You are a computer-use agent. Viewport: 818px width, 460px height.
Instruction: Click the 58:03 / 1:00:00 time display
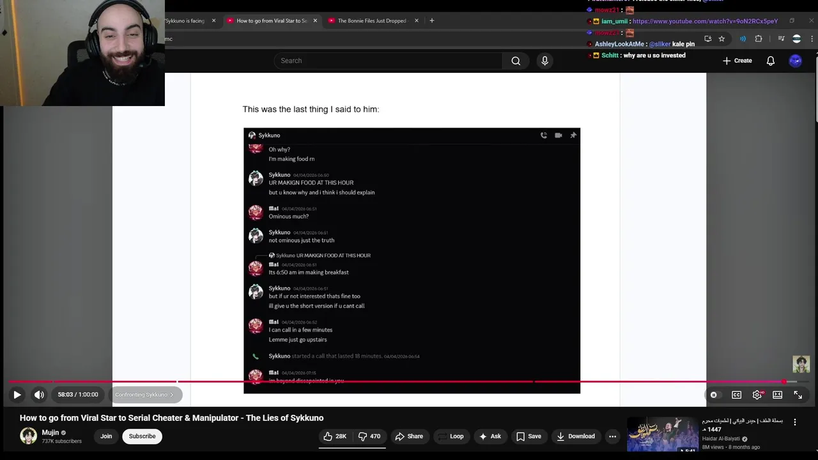click(x=78, y=395)
